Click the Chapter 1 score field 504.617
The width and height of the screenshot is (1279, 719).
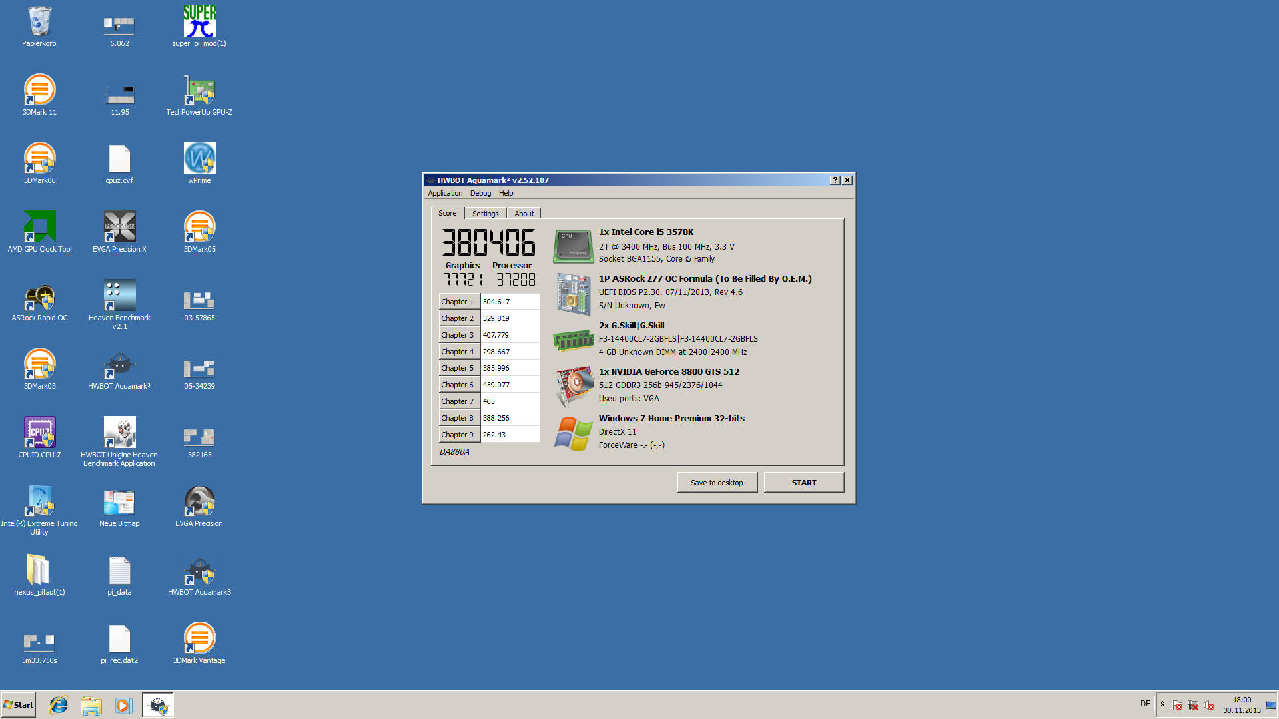[510, 302]
